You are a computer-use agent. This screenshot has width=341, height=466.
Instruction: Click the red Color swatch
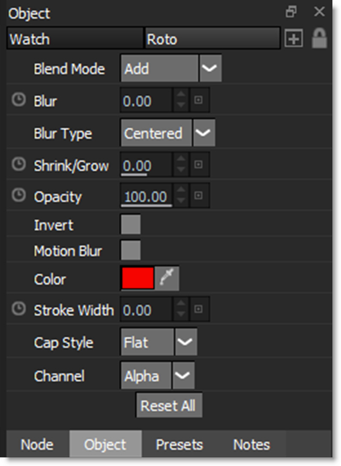(137, 278)
